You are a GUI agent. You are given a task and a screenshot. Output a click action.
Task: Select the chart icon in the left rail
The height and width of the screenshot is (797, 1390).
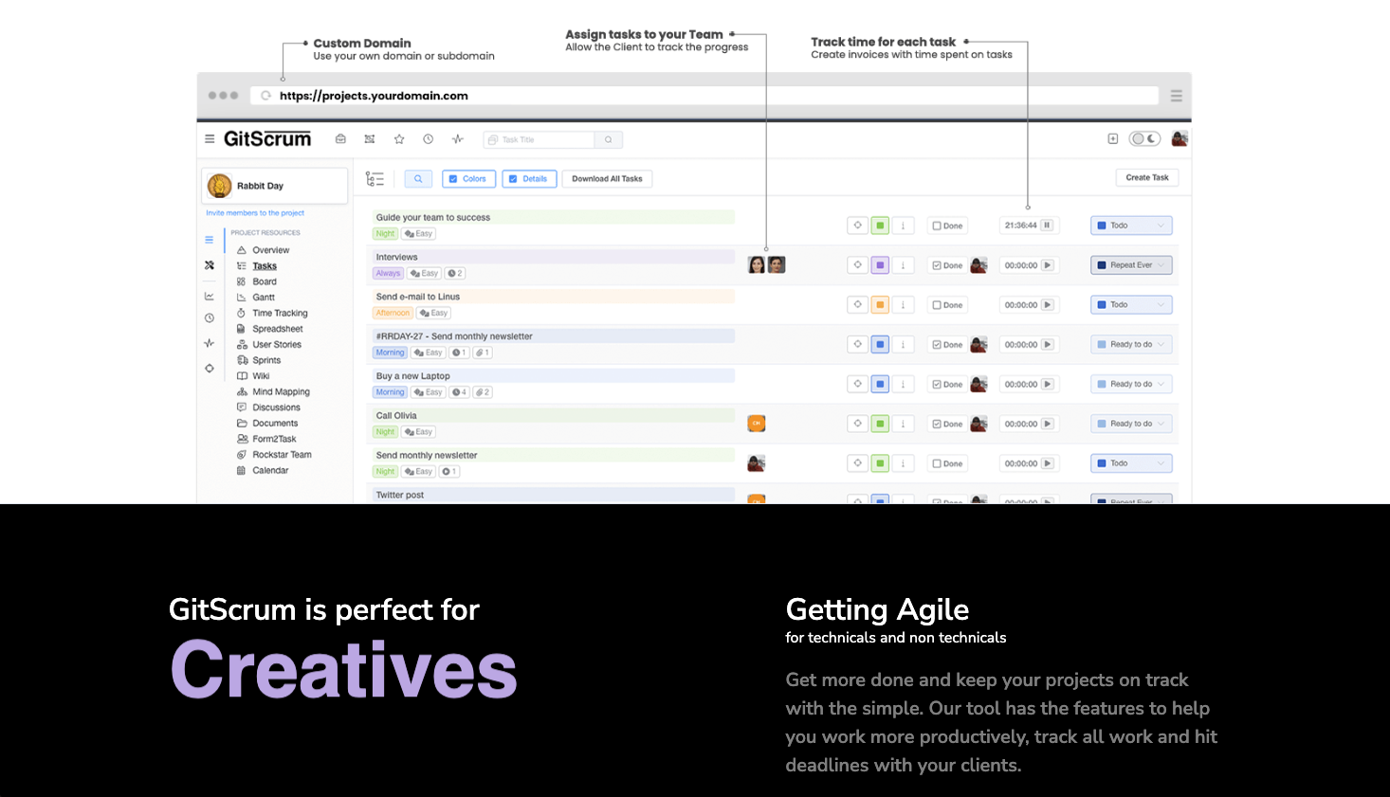(x=210, y=297)
